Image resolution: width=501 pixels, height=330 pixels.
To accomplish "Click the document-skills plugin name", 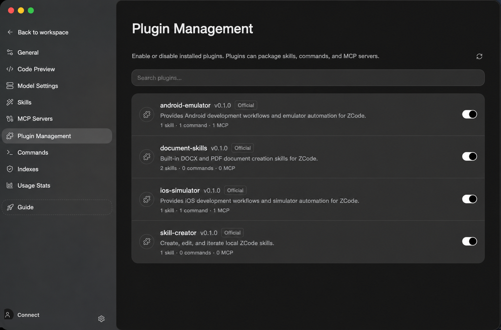I will pos(184,148).
